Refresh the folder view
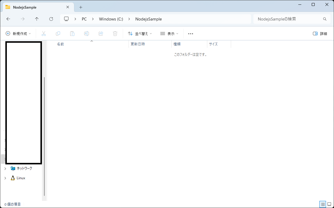 pyautogui.click(x=51, y=19)
